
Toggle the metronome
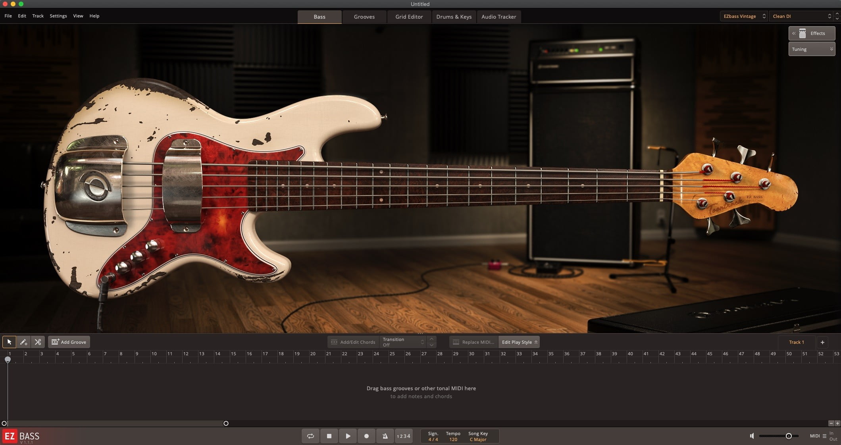(x=385, y=436)
